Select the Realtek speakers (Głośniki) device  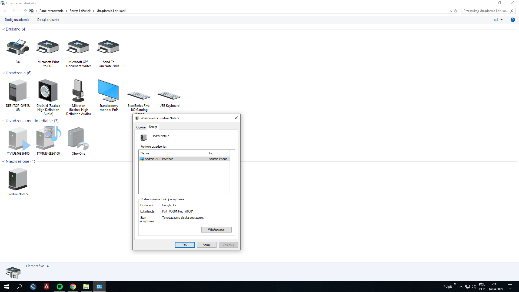tap(48, 91)
